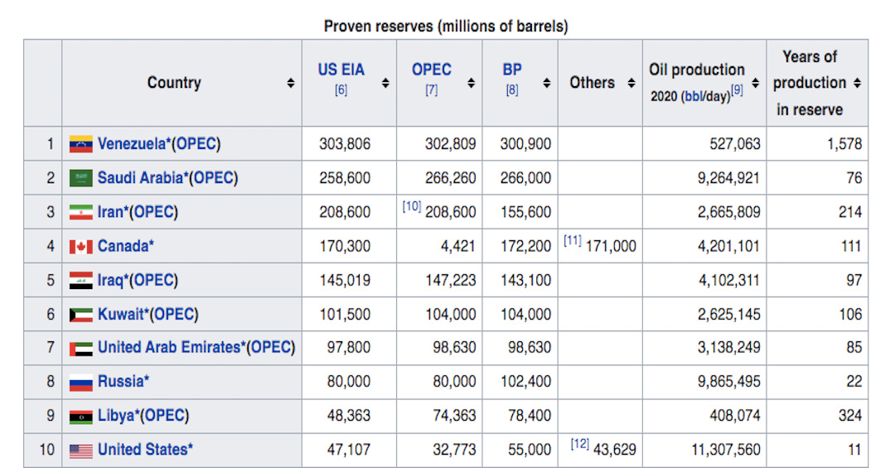
Task: Follow citation [11] in Canada row
Action: (573, 240)
